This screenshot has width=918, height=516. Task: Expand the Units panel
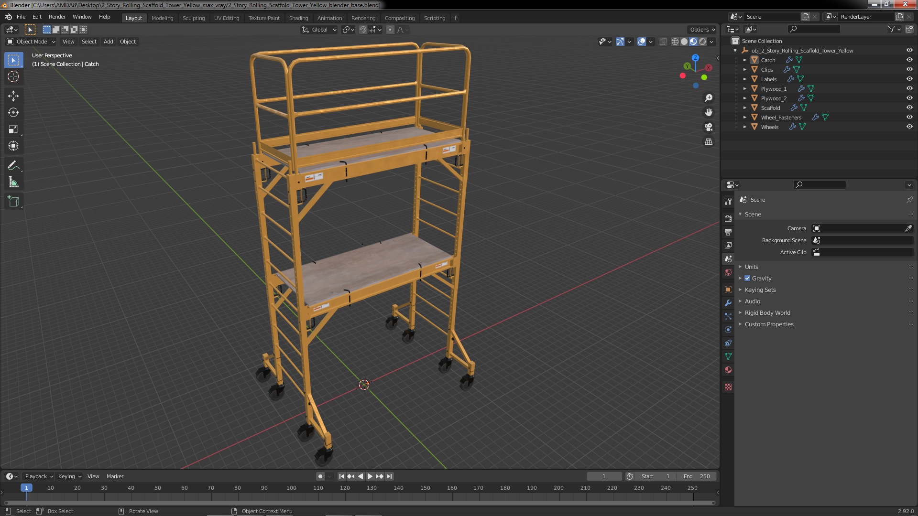[x=751, y=267]
